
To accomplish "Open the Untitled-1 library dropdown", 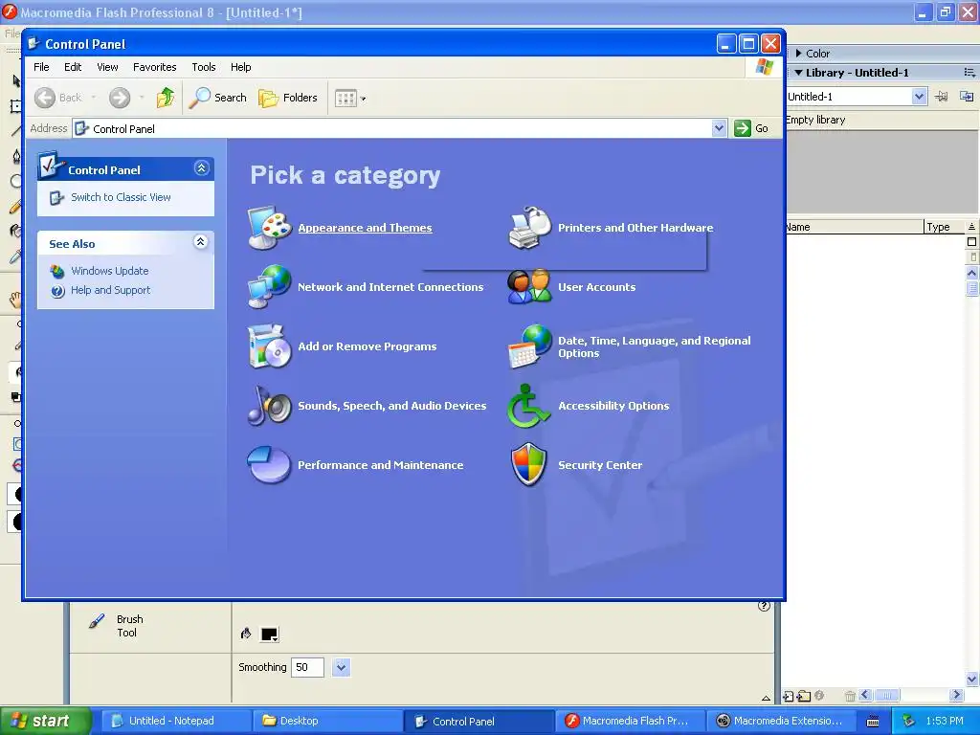I will (919, 97).
